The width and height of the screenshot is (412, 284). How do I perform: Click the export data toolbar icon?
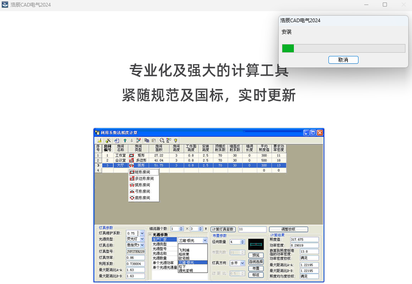point(116,141)
